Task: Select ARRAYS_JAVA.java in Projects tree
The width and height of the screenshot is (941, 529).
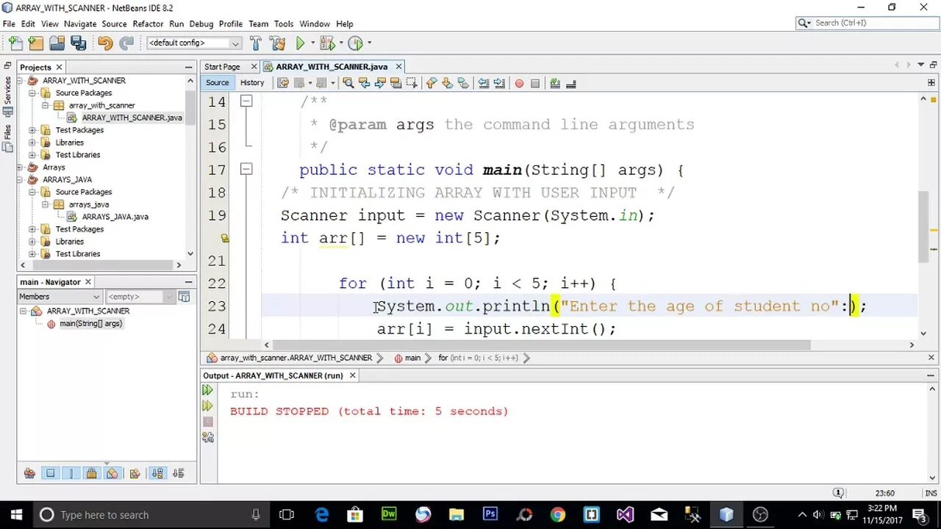Action: click(x=115, y=217)
